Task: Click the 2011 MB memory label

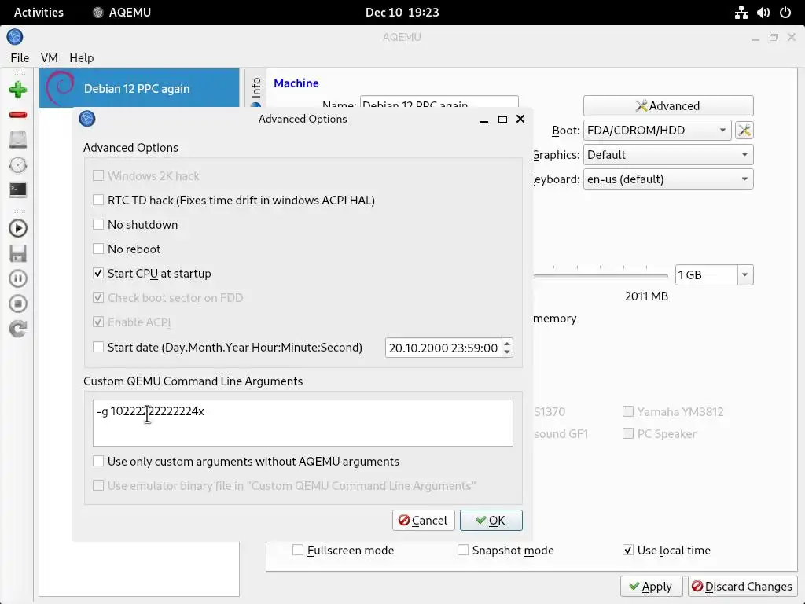Action: click(646, 296)
